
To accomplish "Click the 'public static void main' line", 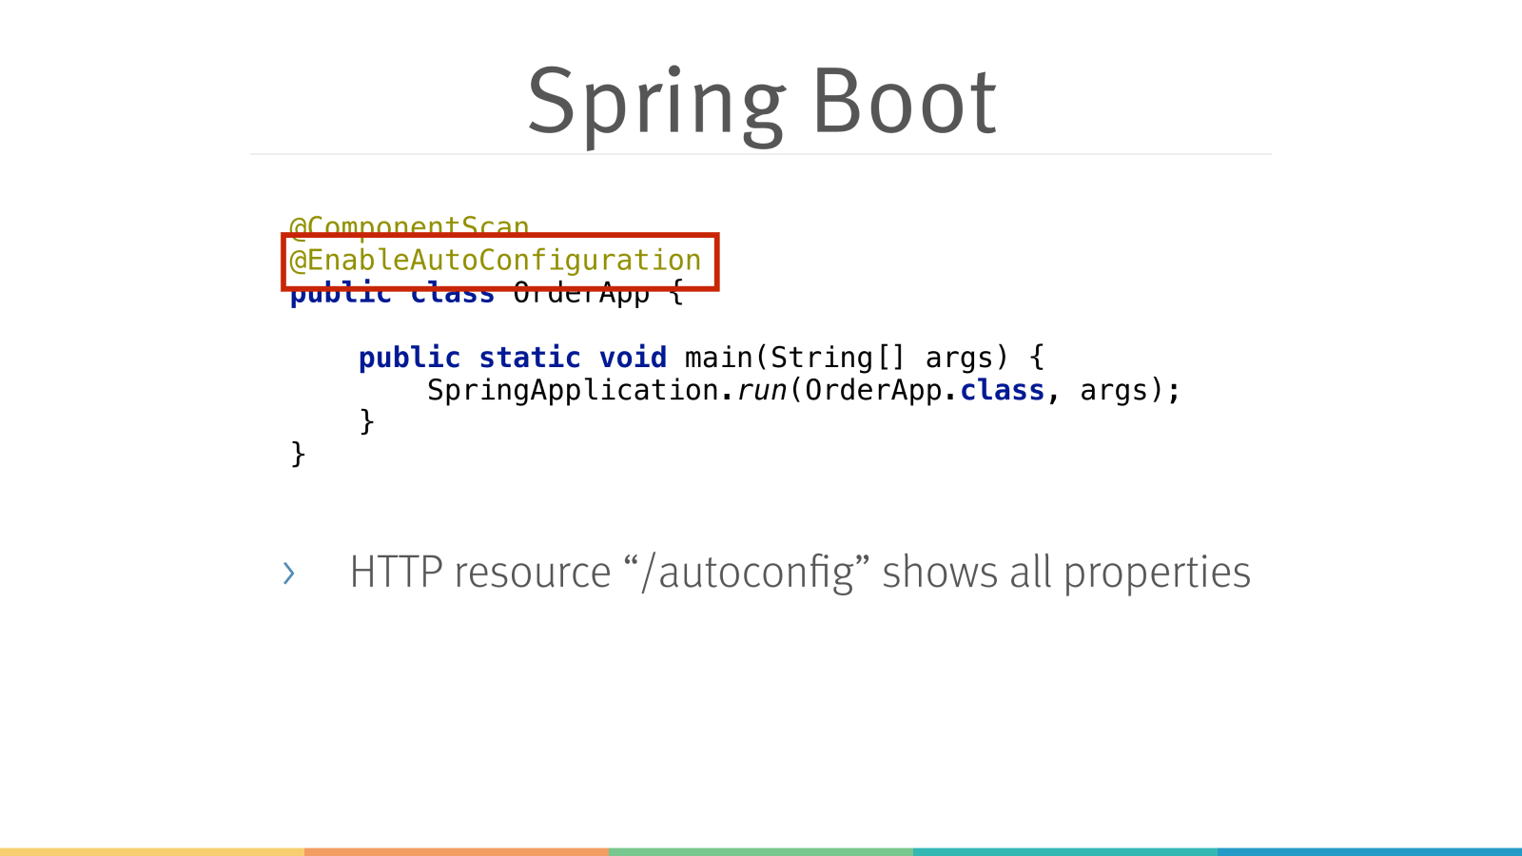I will pos(701,358).
